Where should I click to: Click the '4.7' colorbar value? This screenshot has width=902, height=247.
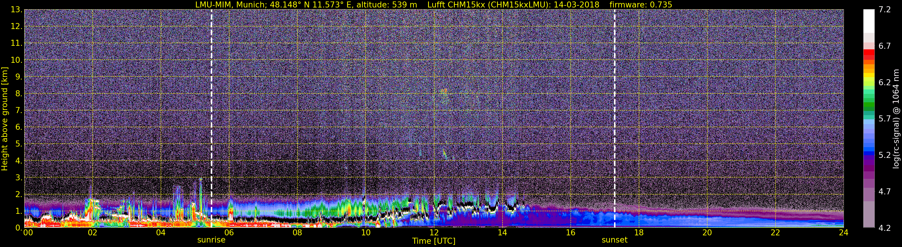tap(885, 192)
